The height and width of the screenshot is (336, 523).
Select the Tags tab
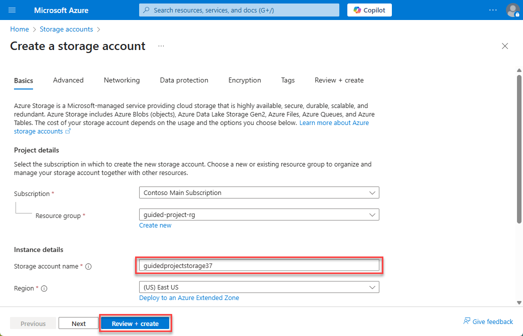click(x=288, y=80)
